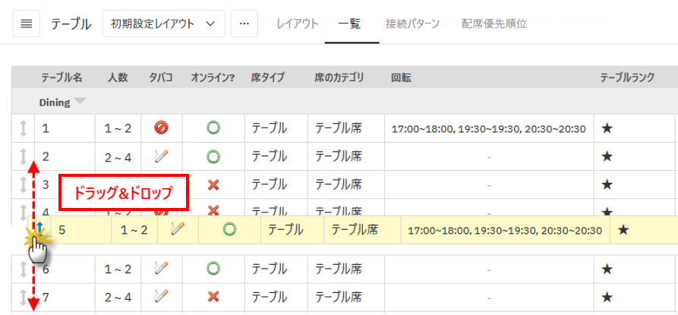Toggle online status circle for table 1
The image size is (678, 315).
(x=213, y=128)
